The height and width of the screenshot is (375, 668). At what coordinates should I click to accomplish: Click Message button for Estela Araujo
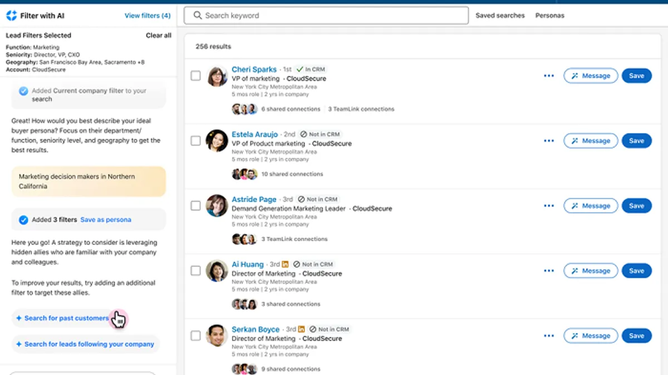591,141
